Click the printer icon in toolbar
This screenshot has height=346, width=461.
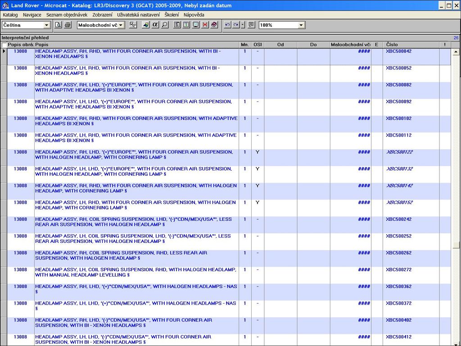point(68,25)
